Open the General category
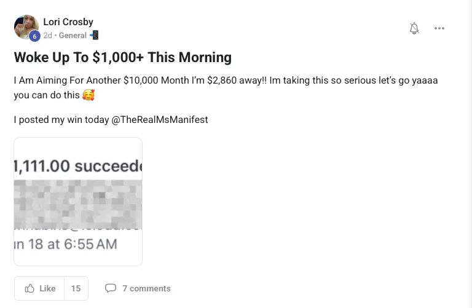Image resolution: width=472 pixels, height=308 pixels. (x=73, y=36)
